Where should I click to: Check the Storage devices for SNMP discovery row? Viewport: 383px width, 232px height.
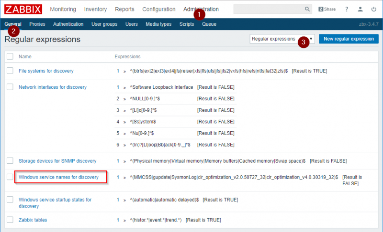(10, 161)
